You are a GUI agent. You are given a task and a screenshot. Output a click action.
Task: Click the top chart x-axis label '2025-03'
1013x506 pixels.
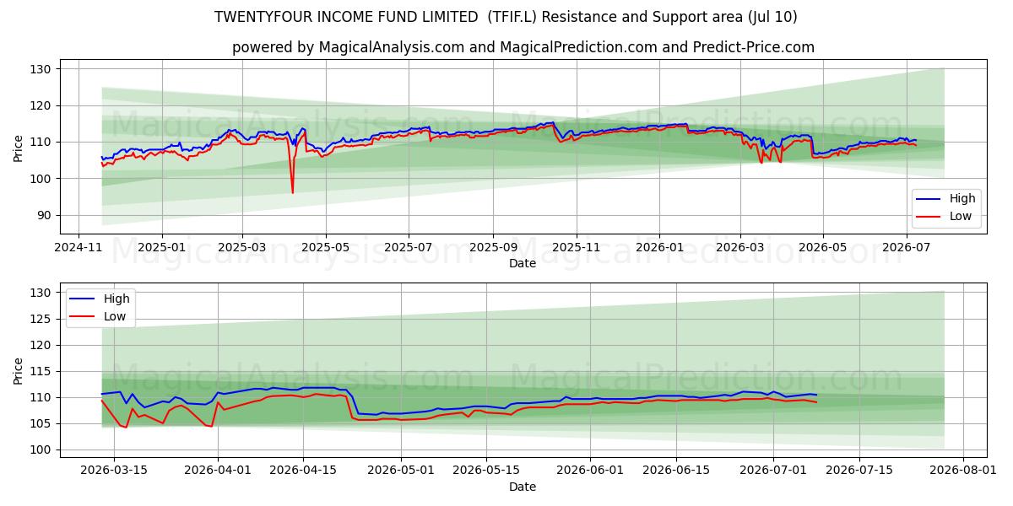[242, 248]
